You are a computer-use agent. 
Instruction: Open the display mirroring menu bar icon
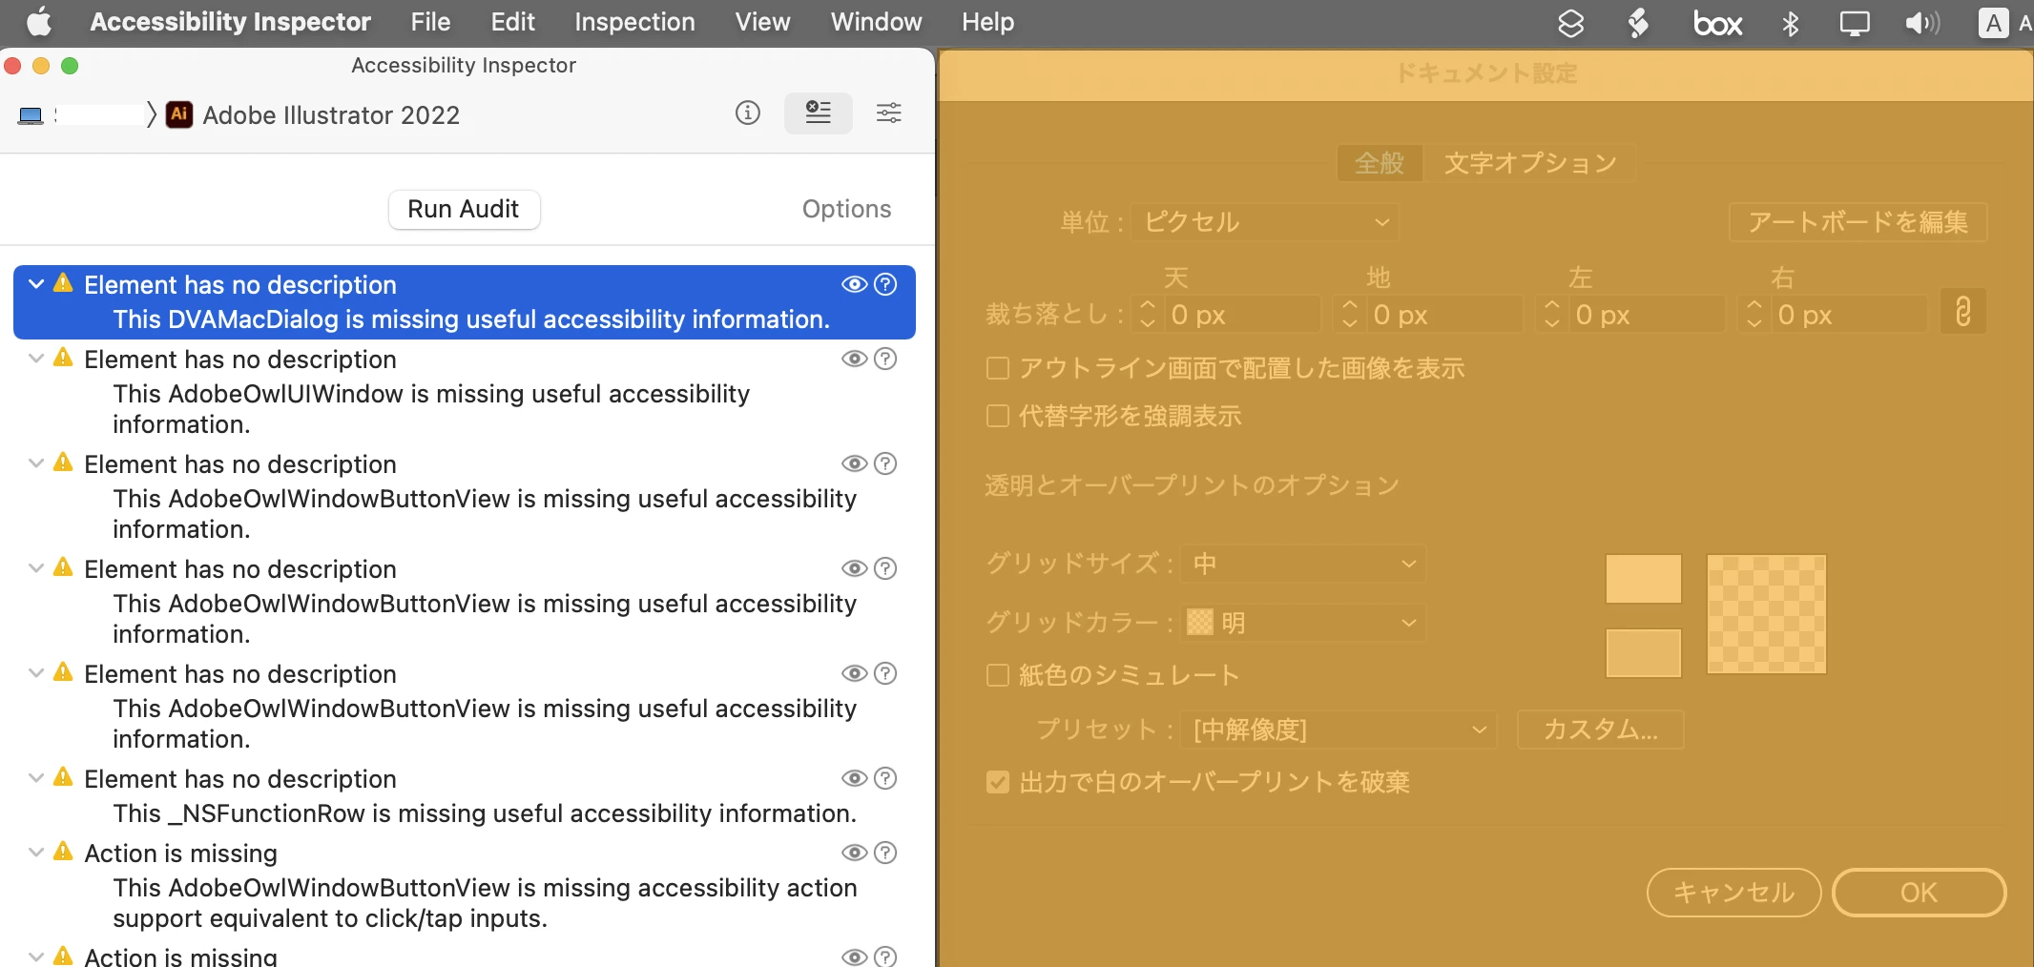[x=1855, y=22]
